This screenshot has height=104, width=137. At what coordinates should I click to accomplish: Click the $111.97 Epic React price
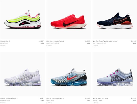point(134,41)
